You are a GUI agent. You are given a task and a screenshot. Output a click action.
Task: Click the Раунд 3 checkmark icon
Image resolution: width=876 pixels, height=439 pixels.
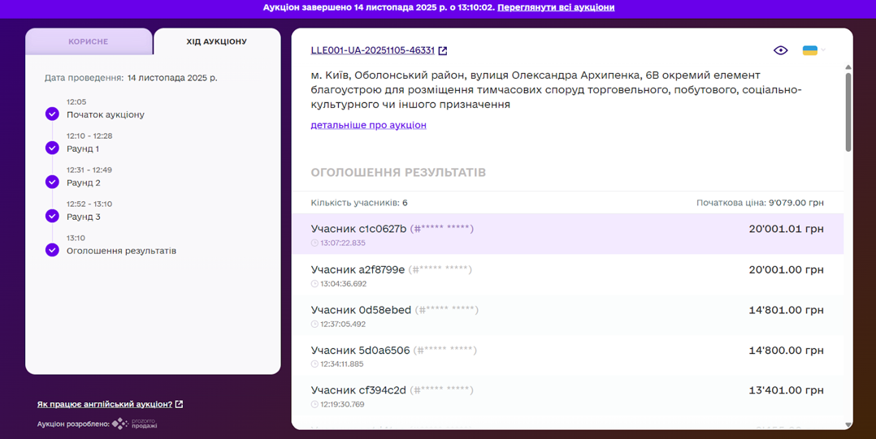(52, 216)
